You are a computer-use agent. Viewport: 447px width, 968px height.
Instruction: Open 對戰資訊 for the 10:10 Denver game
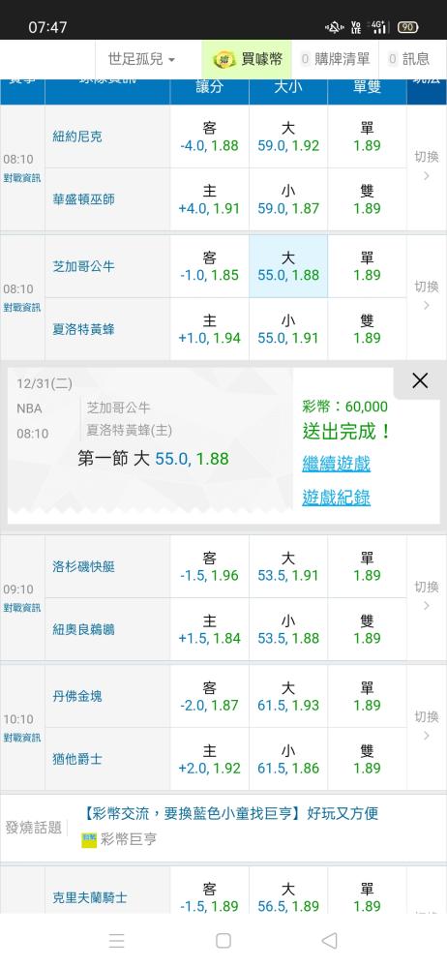click(22, 738)
